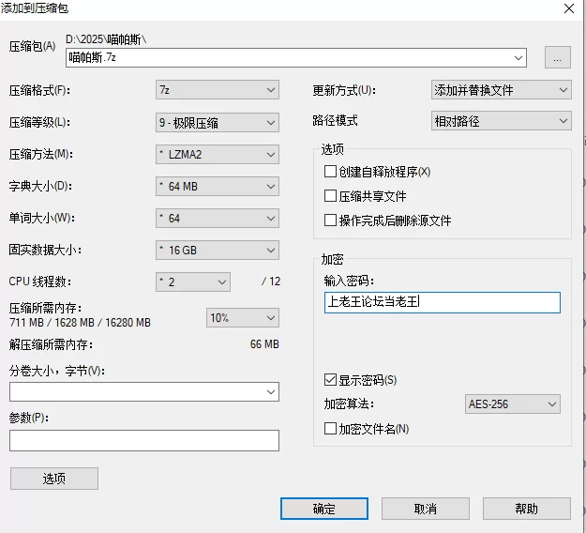
Task: Open the CPU threads count dropdown
Action: point(193,282)
